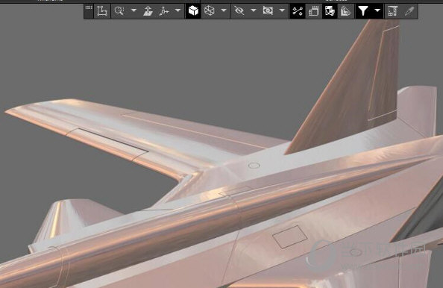Viewport: 443px width, 288px height.
Task: Toggle the hide objects crossed-eye icon
Action: [x=239, y=11]
